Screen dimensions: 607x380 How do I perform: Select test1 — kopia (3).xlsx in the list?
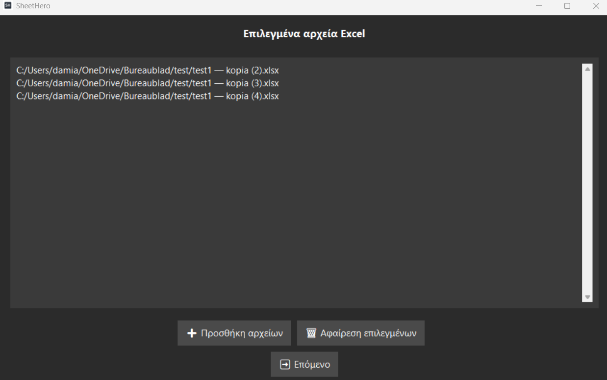148,83
